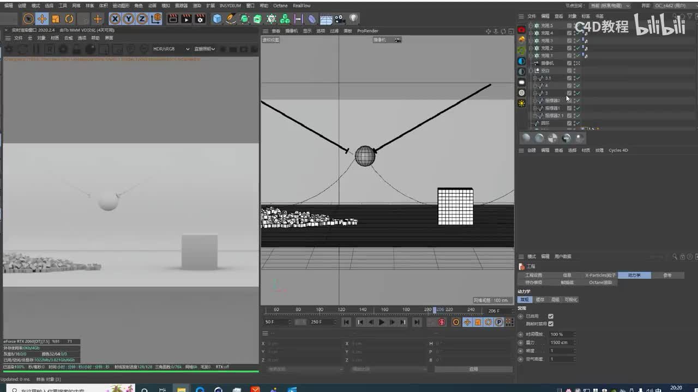Viewport: 698px width, 392px height.
Task: Jump to the start of animation
Action: point(346,322)
